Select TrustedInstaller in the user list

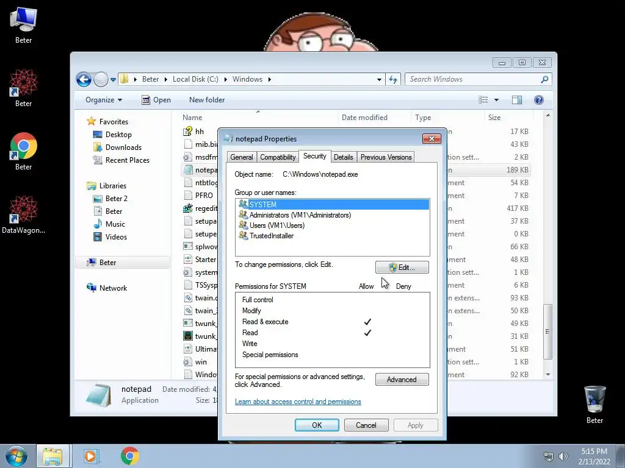tap(266, 236)
